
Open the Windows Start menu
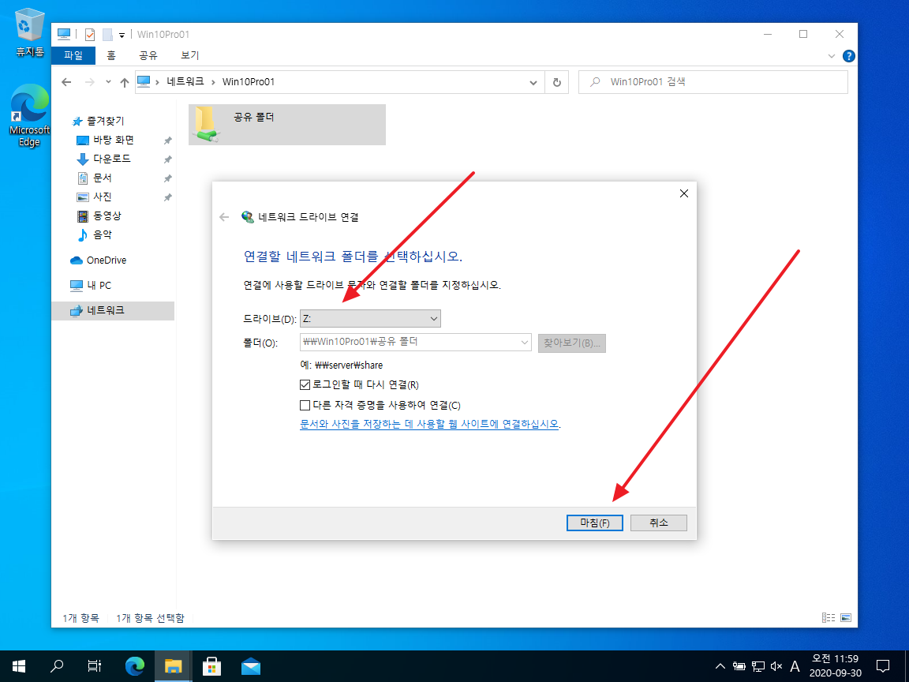point(19,666)
